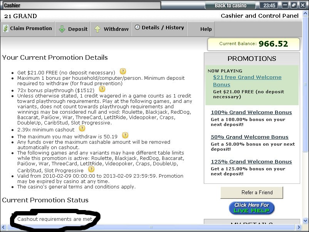
Task: Click the NOW PLAYING label
Action: [225, 71]
